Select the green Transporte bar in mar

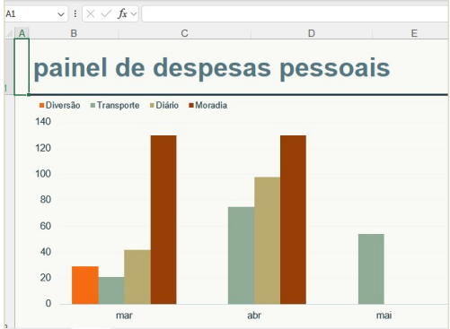pyautogui.click(x=111, y=290)
